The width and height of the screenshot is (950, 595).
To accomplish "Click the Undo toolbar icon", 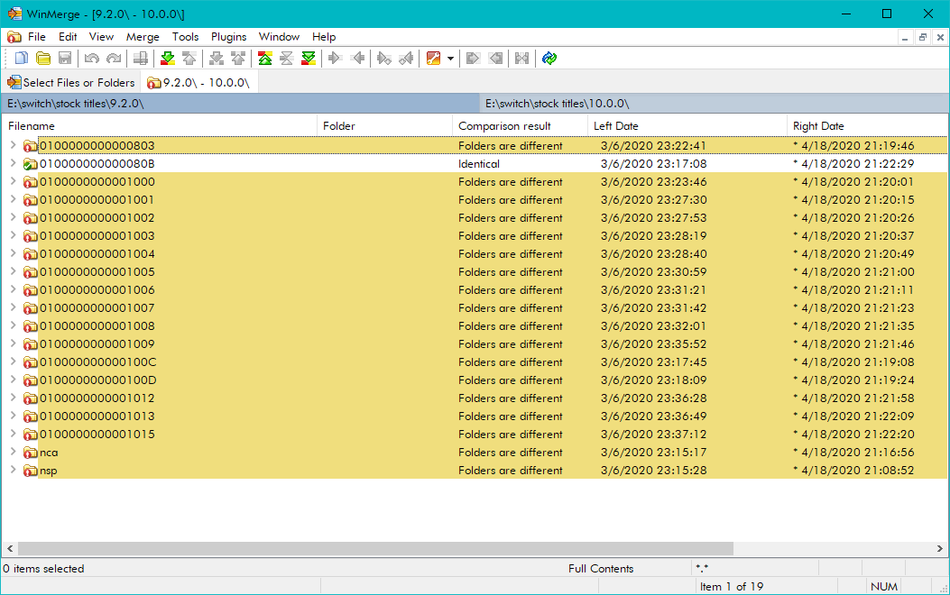I will click(91, 58).
